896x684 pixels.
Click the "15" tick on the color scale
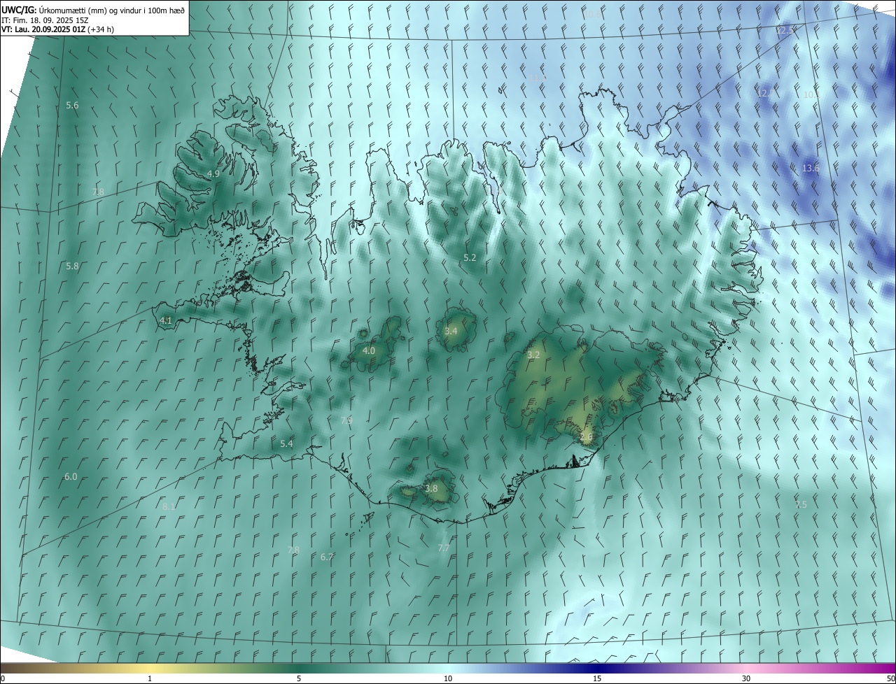tap(597, 678)
